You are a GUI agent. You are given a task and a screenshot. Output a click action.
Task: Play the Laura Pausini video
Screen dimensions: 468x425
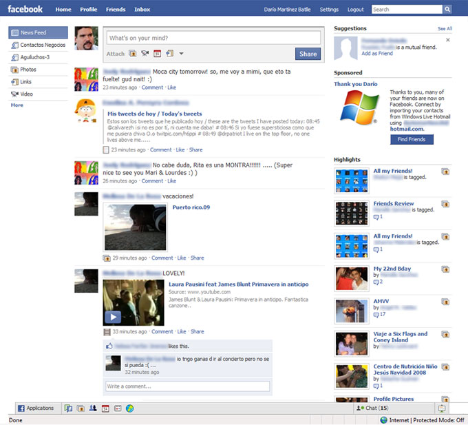[x=112, y=317]
